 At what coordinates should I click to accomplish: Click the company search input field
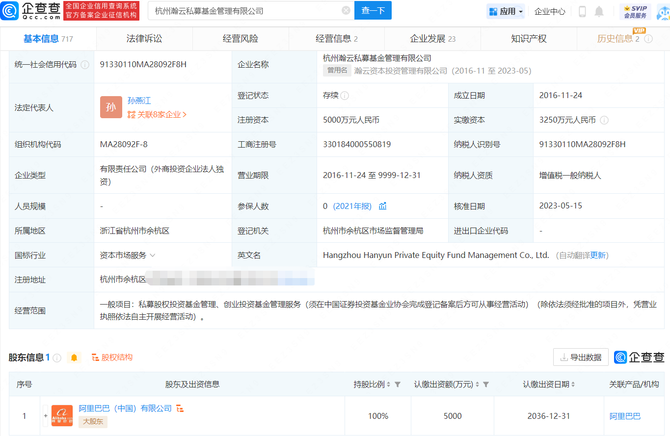pos(245,10)
